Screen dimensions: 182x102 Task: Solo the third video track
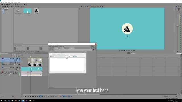[20, 67]
